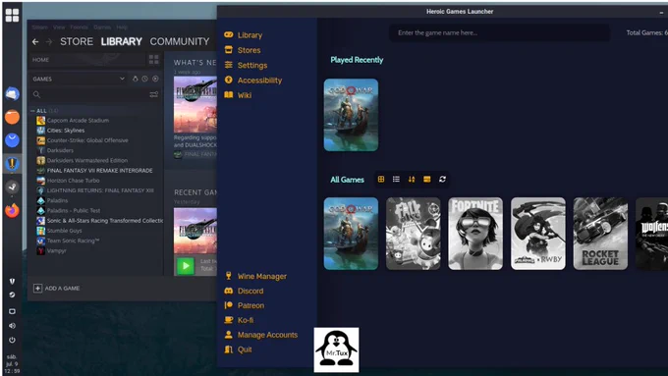Screen dimensions: 668x376
Task: Collapse the ALL games category in Steam
Action: [x=32, y=111]
